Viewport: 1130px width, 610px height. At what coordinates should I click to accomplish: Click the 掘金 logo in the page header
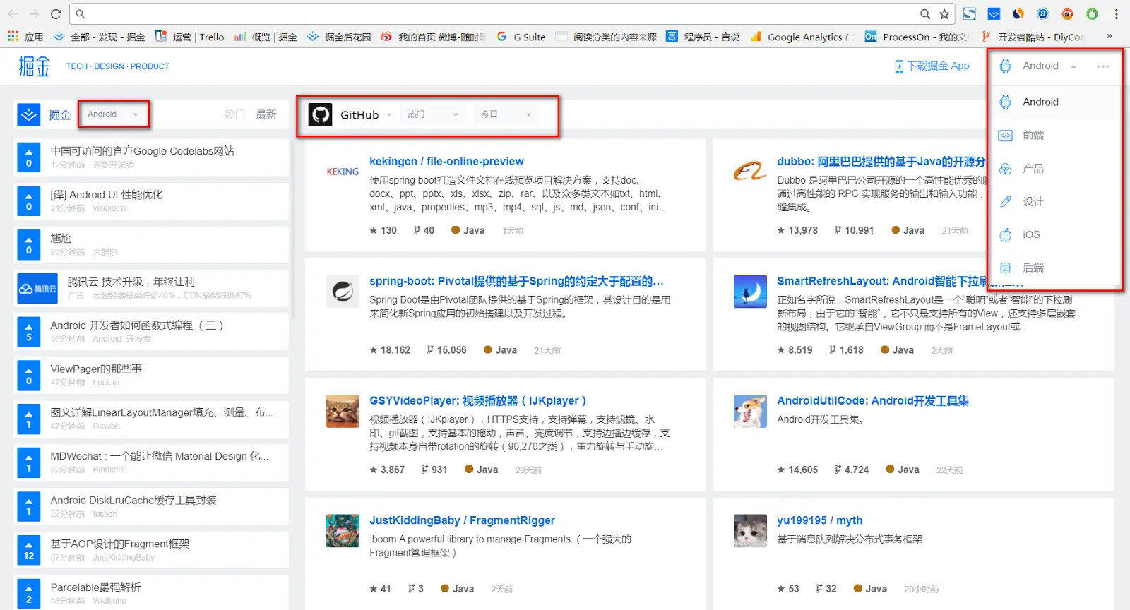click(x=35, y=66)
